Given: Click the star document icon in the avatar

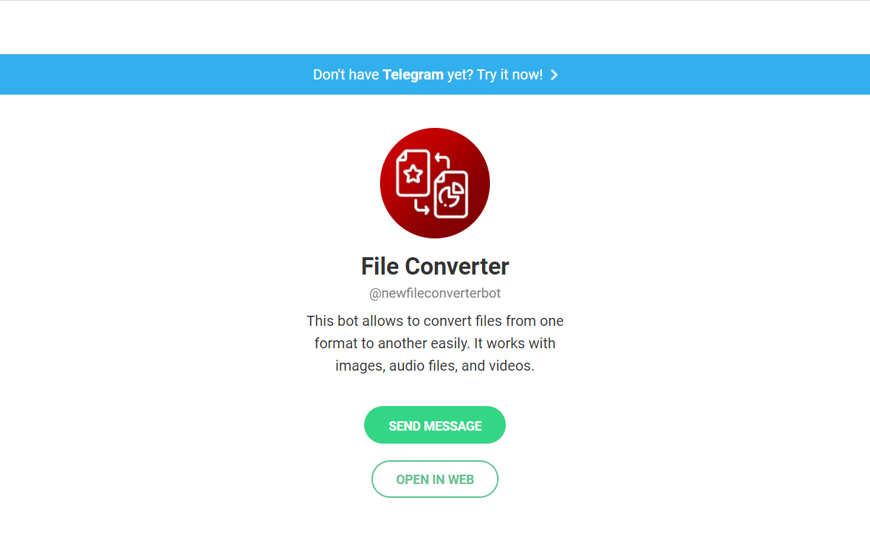Looking at the screenshot, I should pos(413,173).
